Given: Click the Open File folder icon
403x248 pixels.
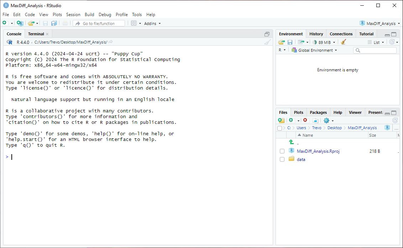Looking at the screenshot, I should [31, 23].
